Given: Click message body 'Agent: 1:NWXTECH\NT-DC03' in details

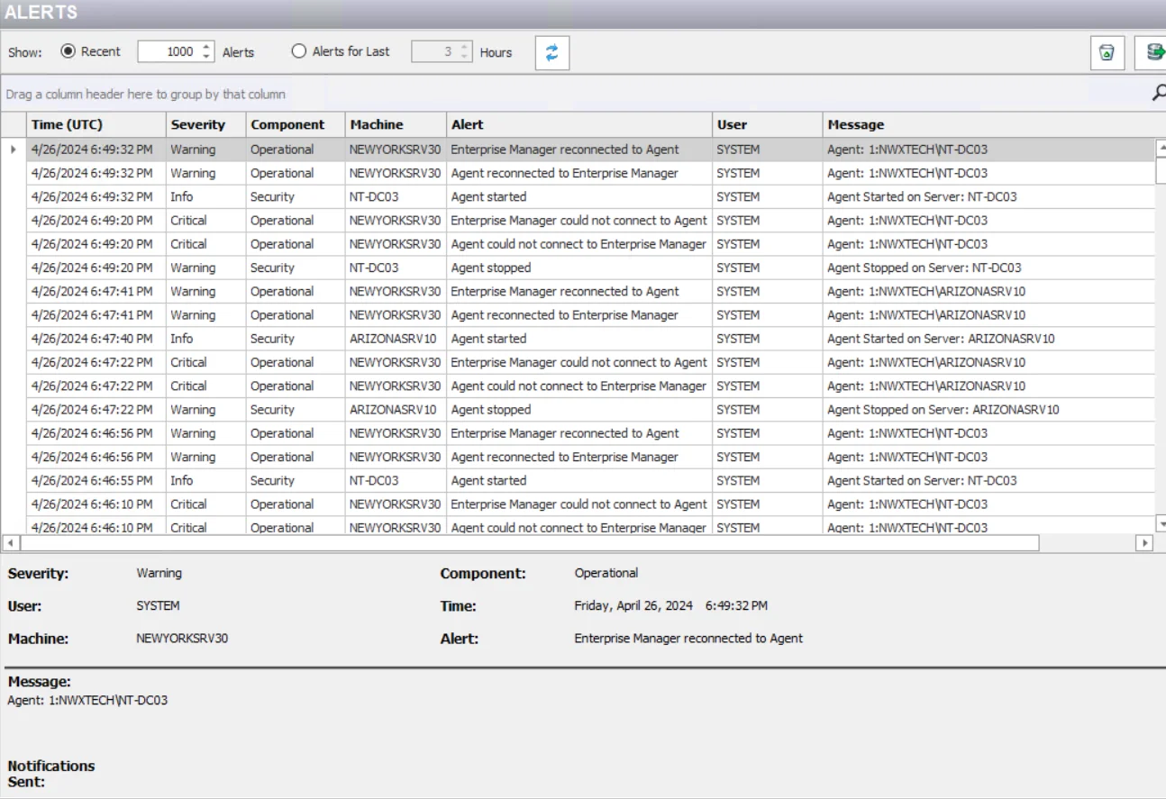Looking at the screenshot, I should click(87, 700).
